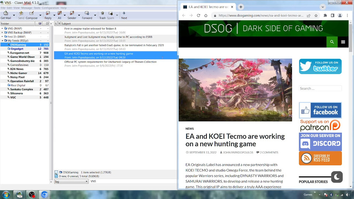Expand the VNS (IMAP) folder tree

click(2, 28)
